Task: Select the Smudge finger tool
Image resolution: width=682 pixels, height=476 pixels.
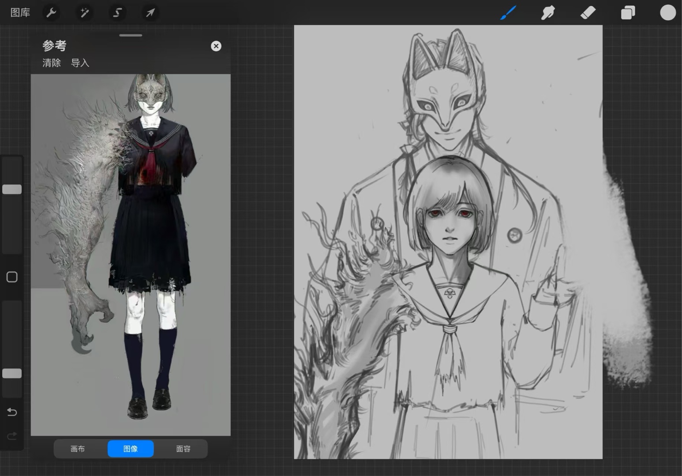Action: pyautogui.click(x=548, y=13)
